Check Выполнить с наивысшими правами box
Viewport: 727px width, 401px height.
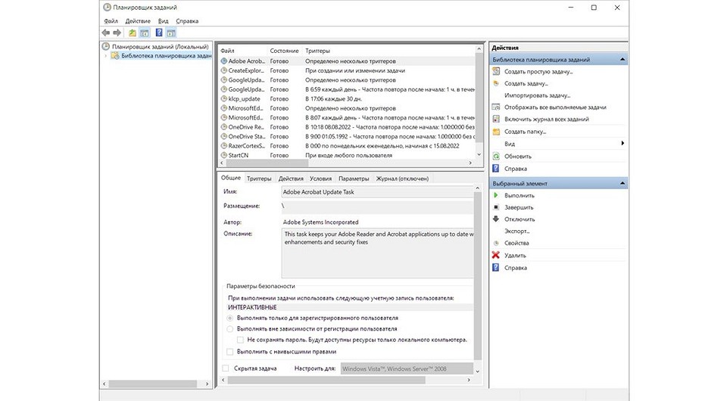[230, 352]
